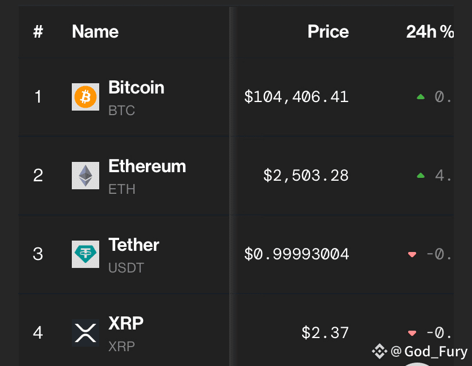This screenshot has height=366, width=472.
Task: Click Tether's red down arrow indicator
Action: point(412,255)
